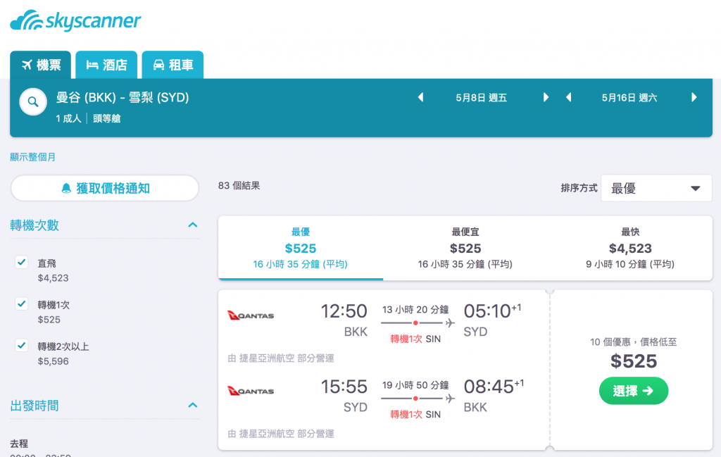
Task: Switch to the 酒店 hotels tab
Action: [x=106, y=65]
